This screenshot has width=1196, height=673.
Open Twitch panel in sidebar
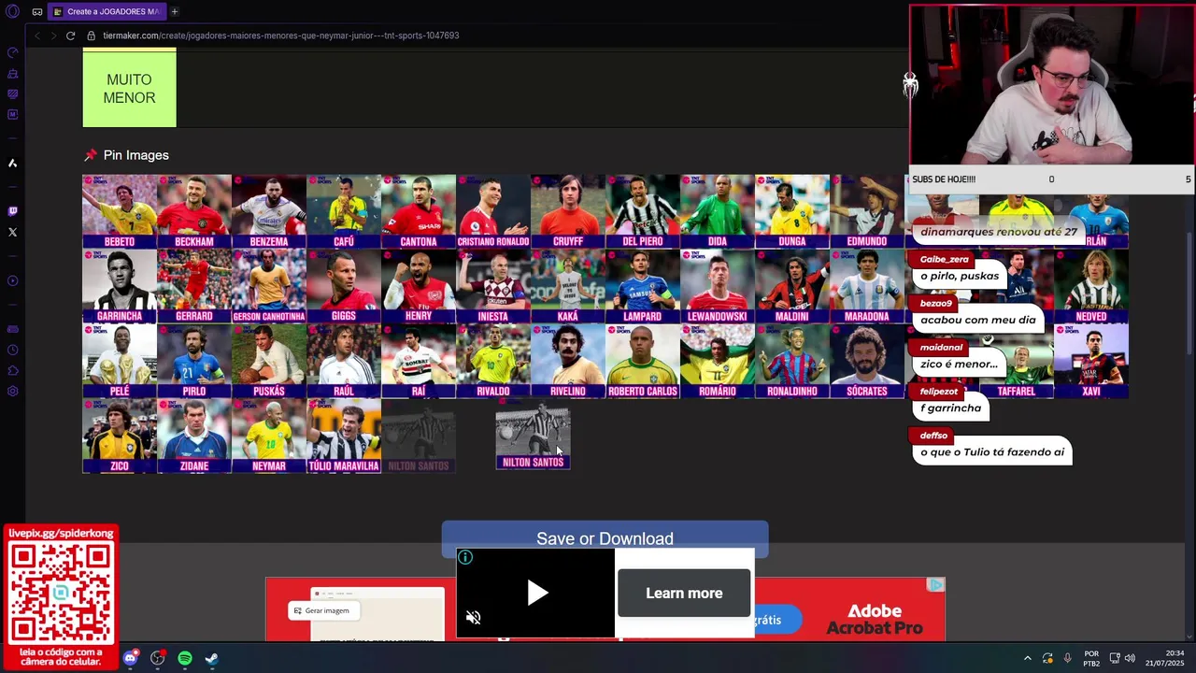12,211
